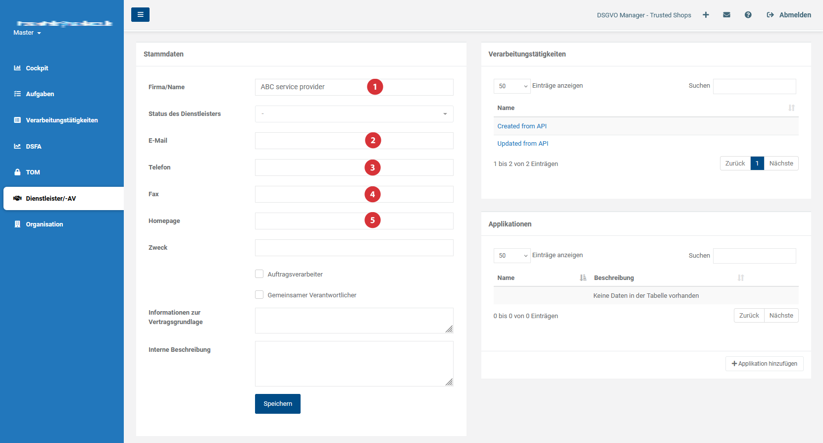This screenshot has width=823, height=443.
Task: Sort Verarbeitungstätigkeiten table by Name icon
Action: tap(791, 108)
